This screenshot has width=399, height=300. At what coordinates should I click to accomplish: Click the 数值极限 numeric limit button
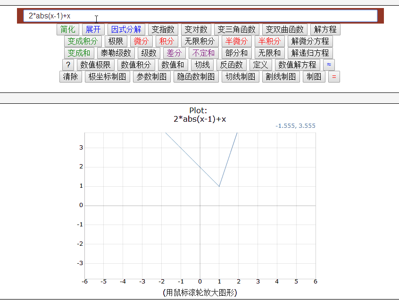click(95, 65)
